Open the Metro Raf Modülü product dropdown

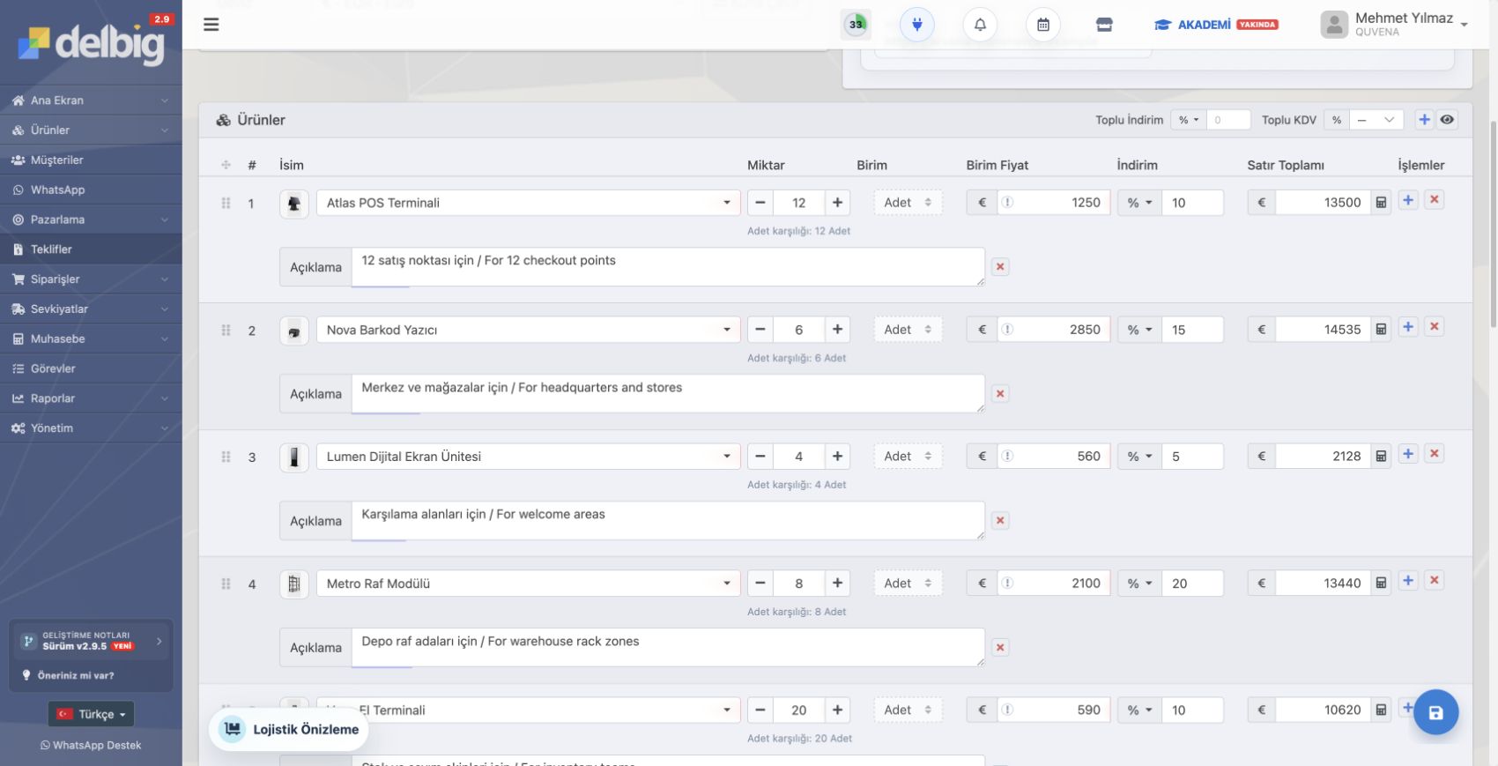point(528,584)
